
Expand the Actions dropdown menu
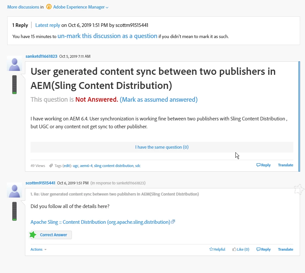coord(38,249)
